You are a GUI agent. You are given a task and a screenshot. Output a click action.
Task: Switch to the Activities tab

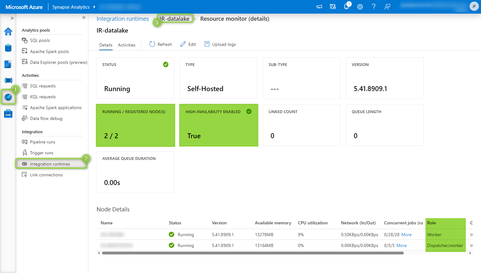pyautogui.click(x=127, y=45)
